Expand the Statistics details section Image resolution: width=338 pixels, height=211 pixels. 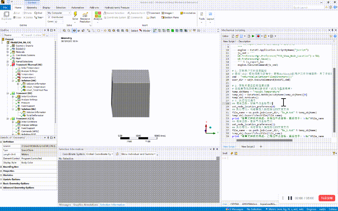[x=1, y=175]
